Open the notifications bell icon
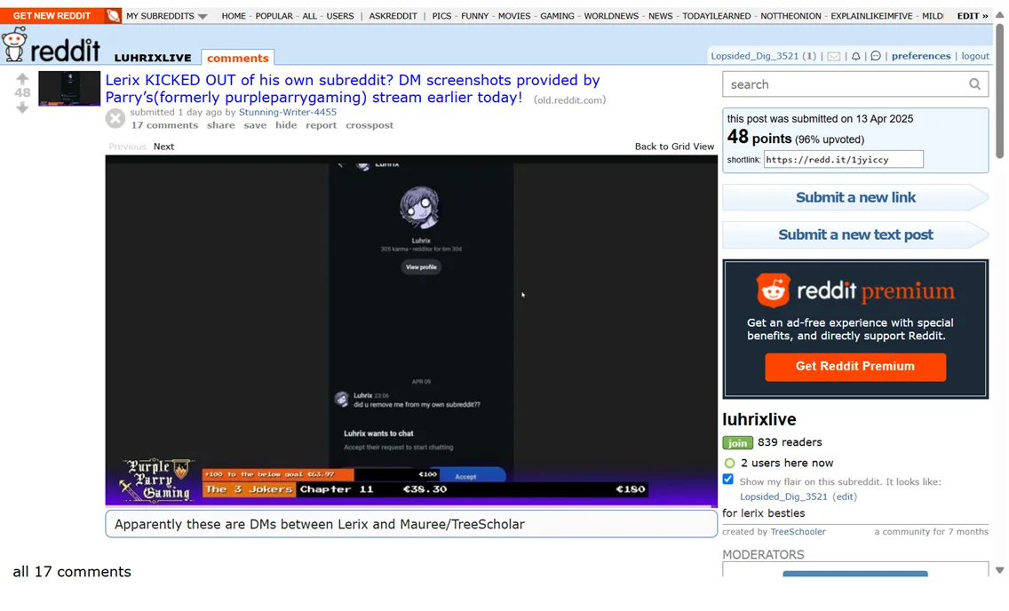The width and height of the screenshot is (1009, 611). [856, 57]
